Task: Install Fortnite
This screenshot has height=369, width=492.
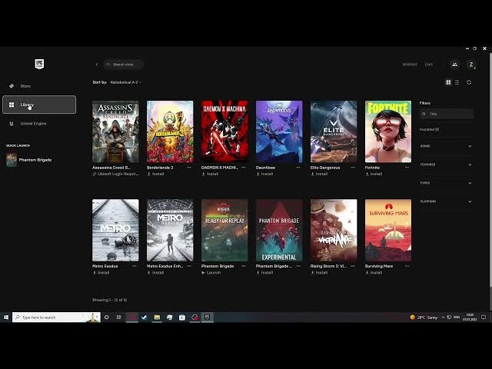Action: pos(374,174)
